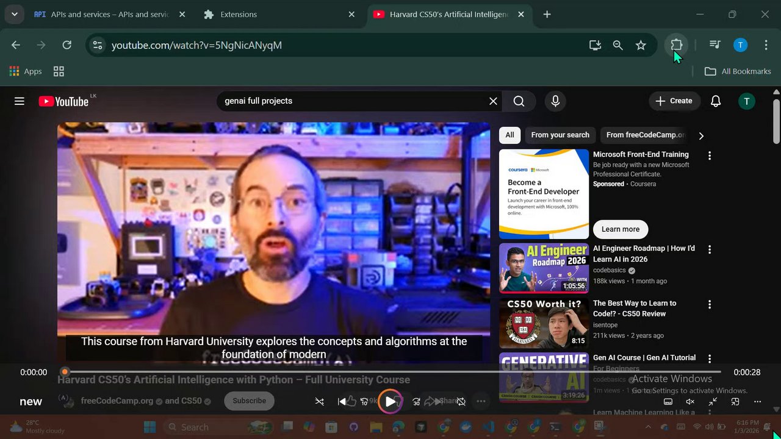The width and height of the screenshot is (781, 439).
Task: Toggle shuffle in the player overlay
Action: click(x=319, y=401)
